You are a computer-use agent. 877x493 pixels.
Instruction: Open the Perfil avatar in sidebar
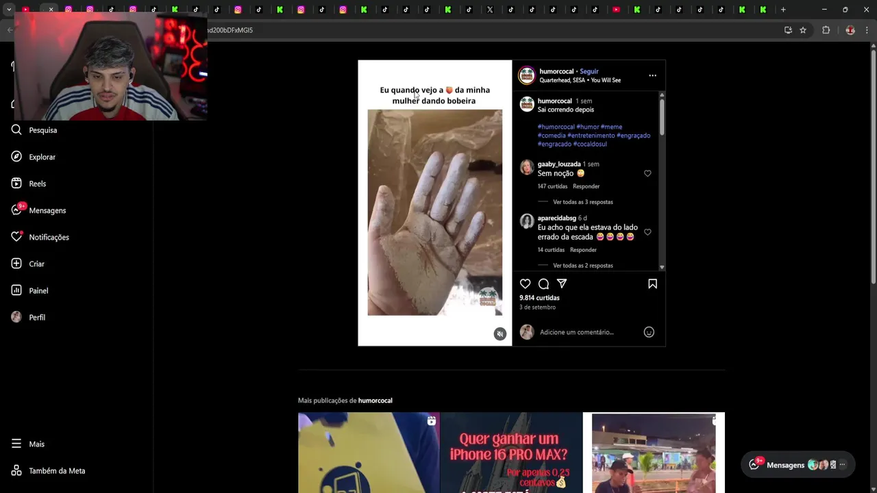pyautogui.click(x=16, y=317)
